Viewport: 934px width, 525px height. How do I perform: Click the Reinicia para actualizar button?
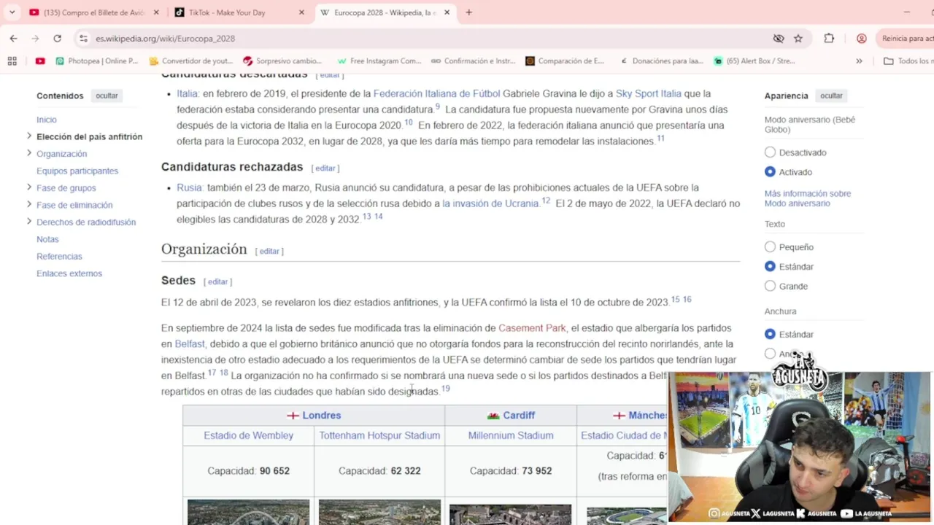(906, 39)
